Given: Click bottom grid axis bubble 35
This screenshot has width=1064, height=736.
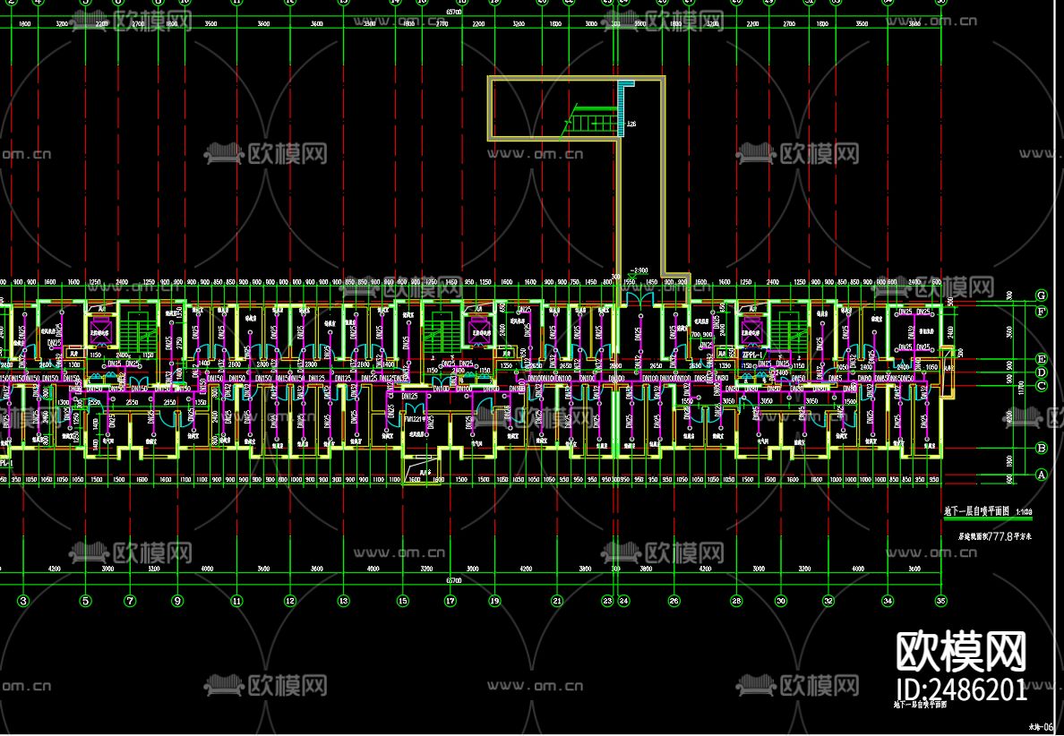Looking at the screenshot, I should click(940, 601).
